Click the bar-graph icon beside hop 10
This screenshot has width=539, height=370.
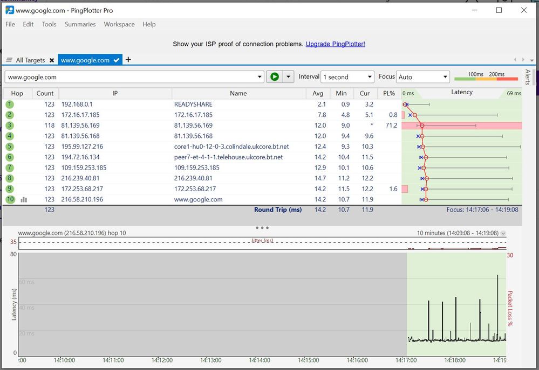pyautogui.click(x=24, y=199)
